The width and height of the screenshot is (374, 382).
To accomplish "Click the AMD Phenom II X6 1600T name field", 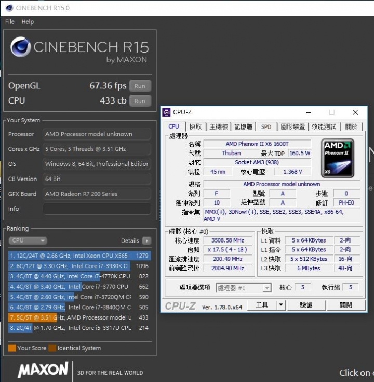I will click(x=257, y=144).
